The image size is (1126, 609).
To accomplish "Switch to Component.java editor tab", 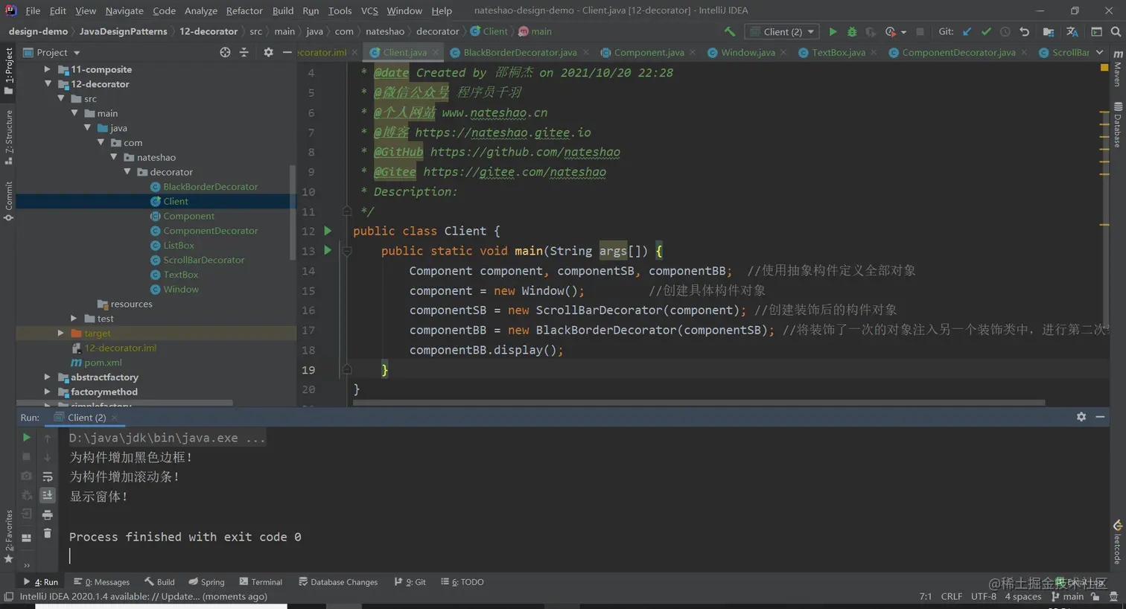I will [649, 52].
